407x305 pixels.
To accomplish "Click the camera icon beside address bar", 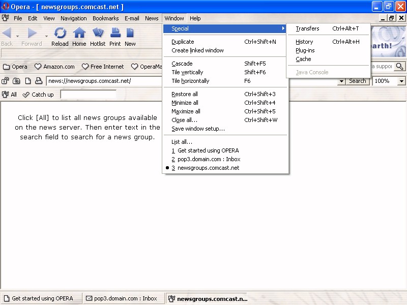I will [x=16, y=81].
